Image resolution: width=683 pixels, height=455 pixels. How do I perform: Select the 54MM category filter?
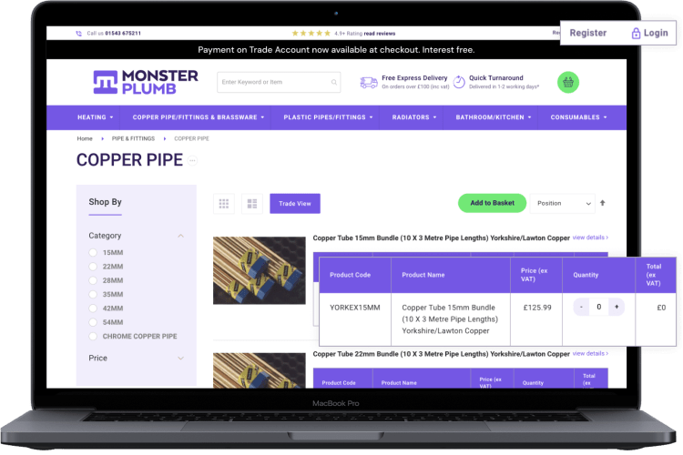pyautogui.click(x=107, y=322)
